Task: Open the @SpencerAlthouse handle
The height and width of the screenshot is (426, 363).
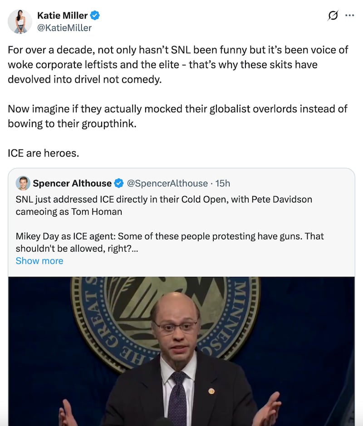Action: (x=167, y=183)
